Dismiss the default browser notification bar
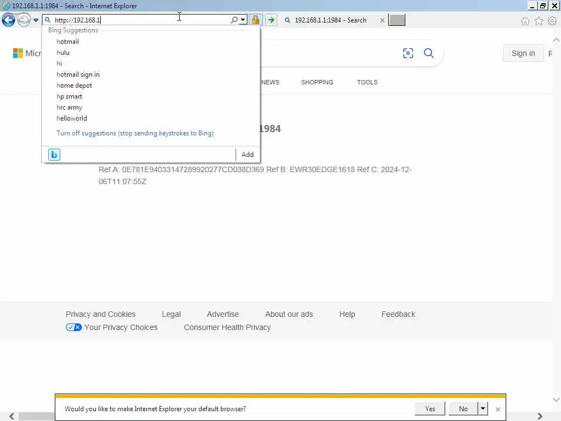 pyautogui.click(x=497, y=409)
